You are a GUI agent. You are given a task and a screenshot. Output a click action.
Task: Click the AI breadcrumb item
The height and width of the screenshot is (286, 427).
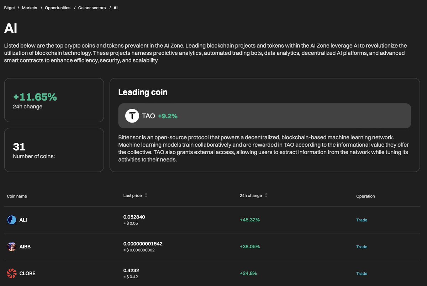pyautogui.click(x=116, y=8)
